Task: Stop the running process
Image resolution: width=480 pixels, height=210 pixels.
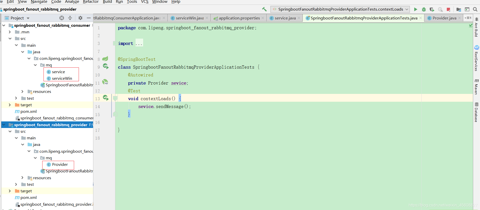Action: tap(448, 9)
